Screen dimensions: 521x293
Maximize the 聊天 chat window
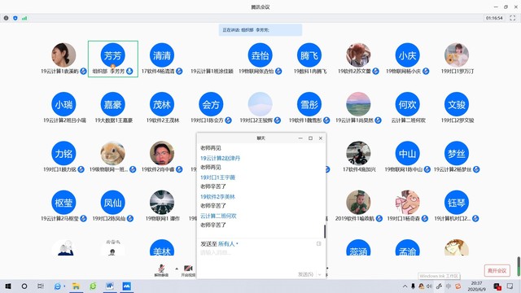310,138
